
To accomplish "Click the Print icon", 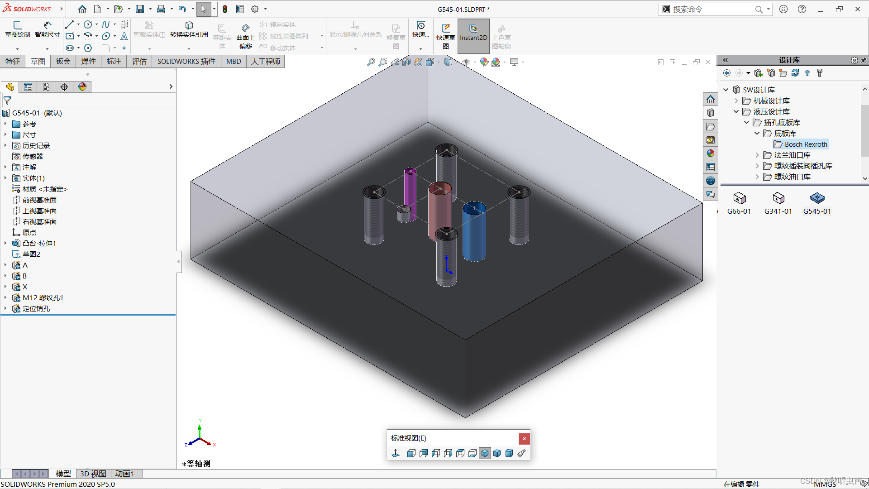I will (161, 9).
